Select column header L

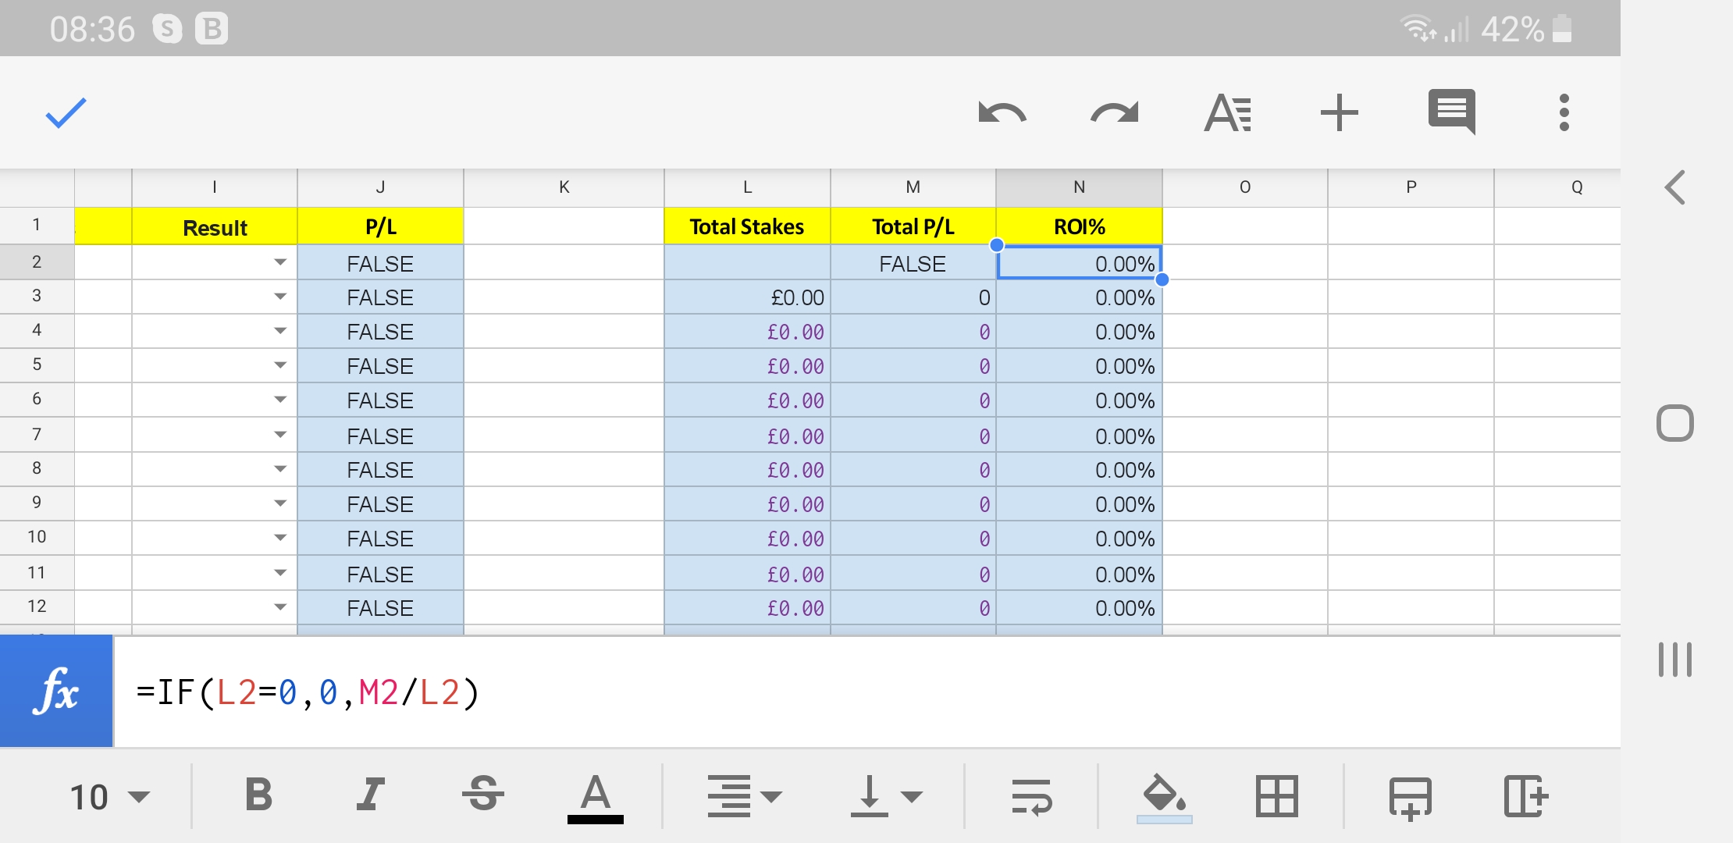coord(747,187)
